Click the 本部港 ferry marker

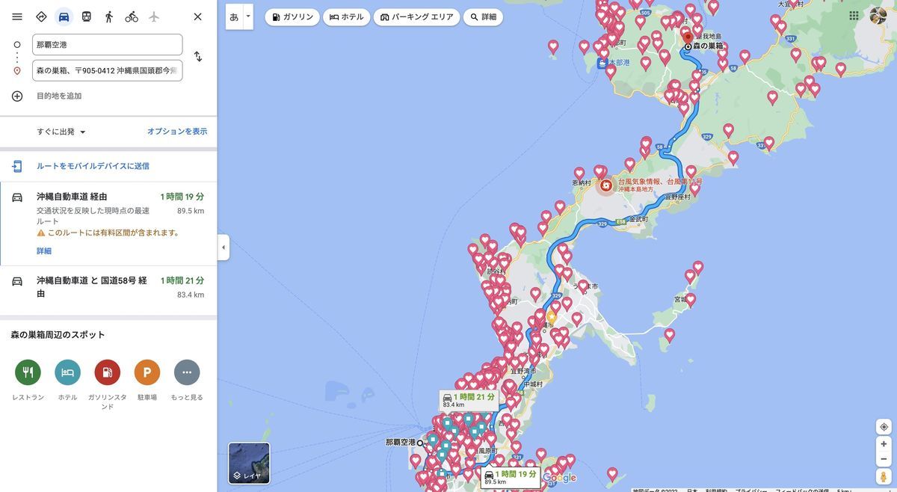coord(602,64)
